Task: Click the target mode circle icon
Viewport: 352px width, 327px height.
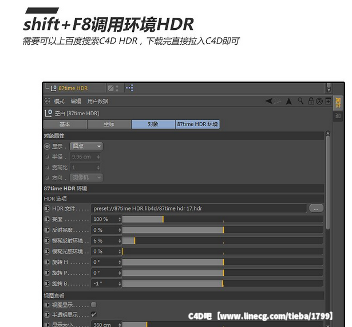Action: (x=319, y=102)
